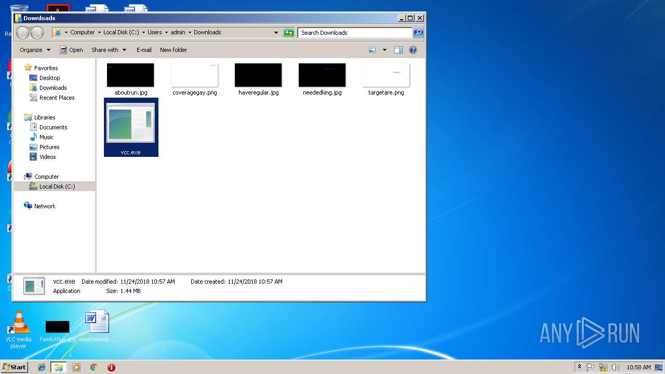Image resolution: width=665 pixels, height=374 pixels.
Task: Click the vcc.exe details pane icon
Action: point(34,286)
